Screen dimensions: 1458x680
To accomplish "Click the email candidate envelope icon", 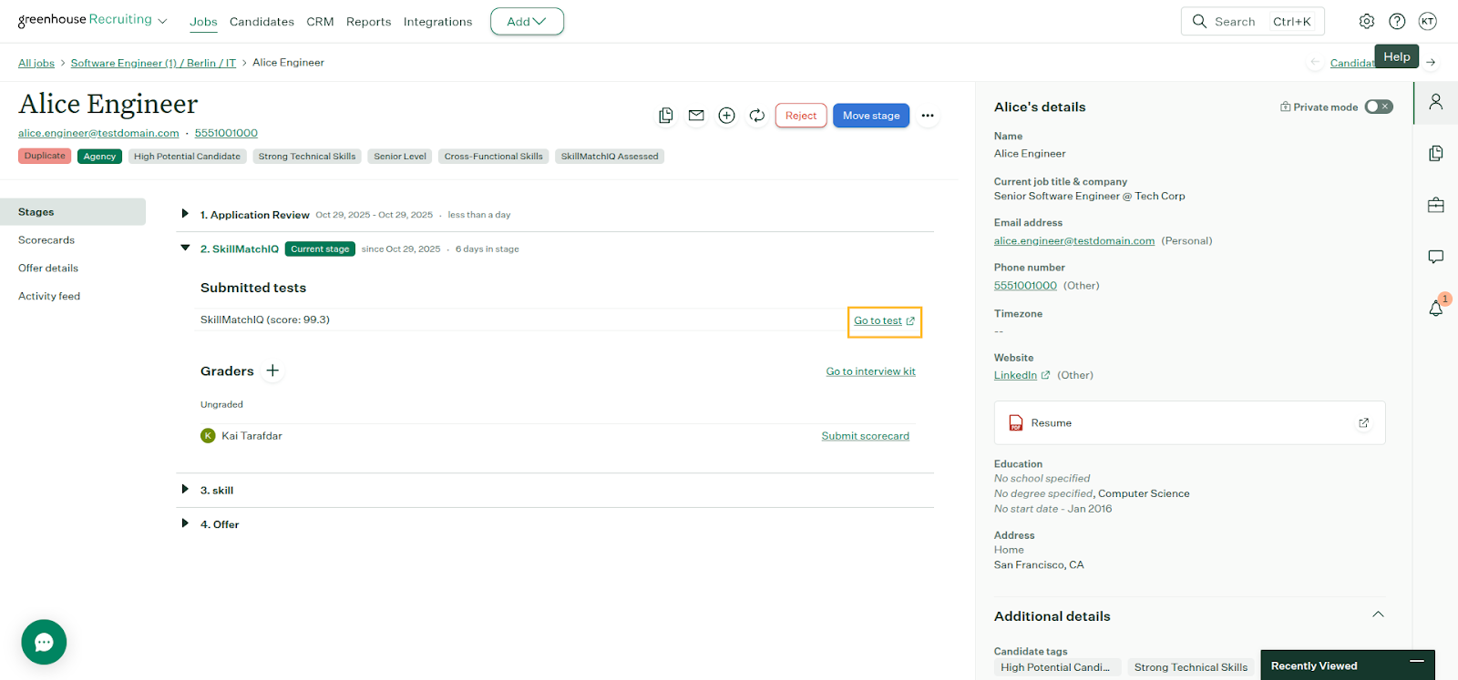I will 696,116.
